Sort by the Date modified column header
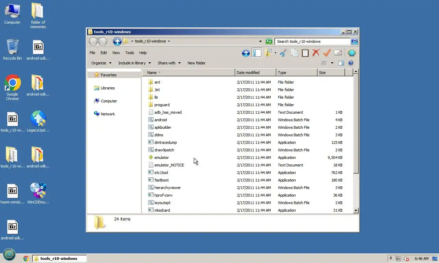The image size is (439, 263). (256, 73)
